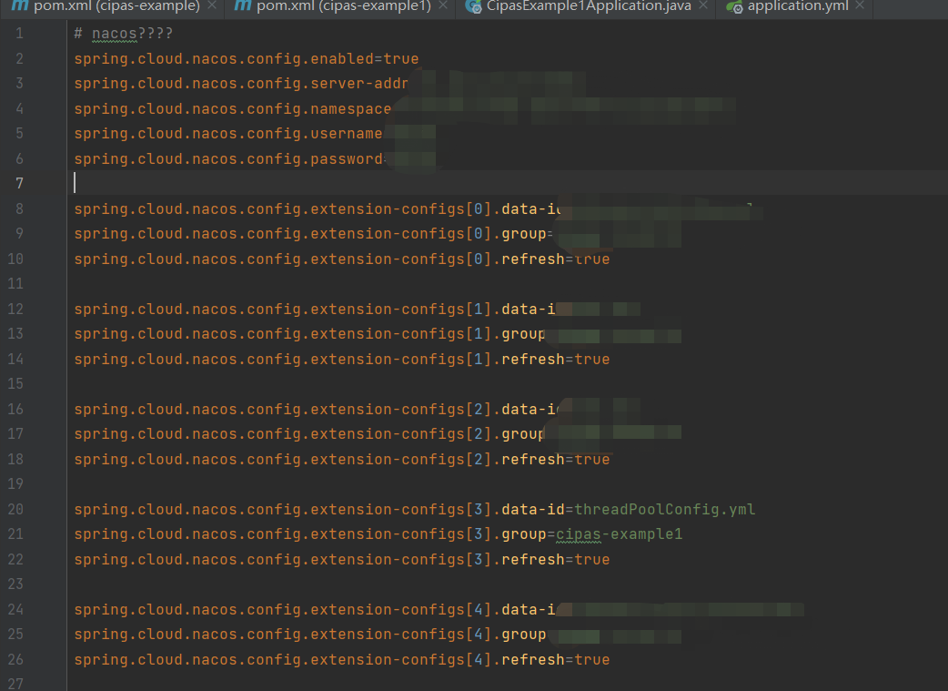Click the Spring YAML icon on application.yml tab
This screenshot has width=948, height=691.
[x=732, y=7]
